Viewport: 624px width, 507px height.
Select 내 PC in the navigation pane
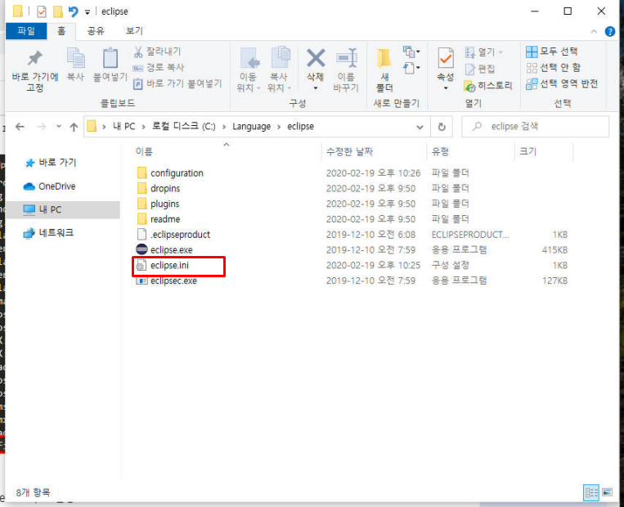pos(64,209)
